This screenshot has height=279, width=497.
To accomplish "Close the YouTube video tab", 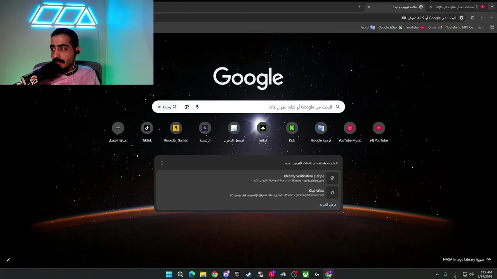I will (x=430, y=7).
